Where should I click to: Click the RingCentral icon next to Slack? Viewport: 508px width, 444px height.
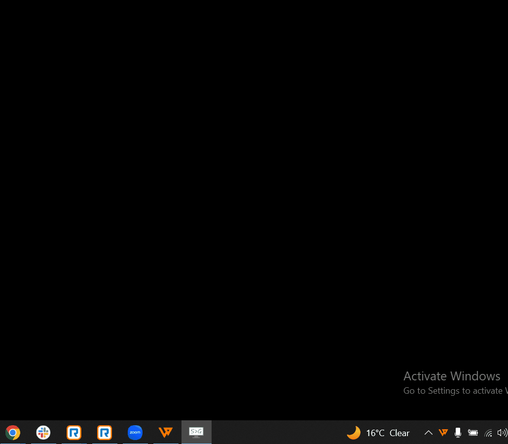[74, 433]
